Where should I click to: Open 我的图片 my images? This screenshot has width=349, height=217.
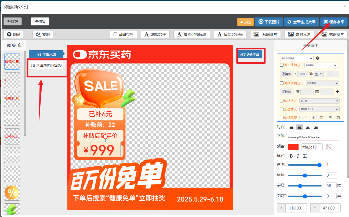333,34
